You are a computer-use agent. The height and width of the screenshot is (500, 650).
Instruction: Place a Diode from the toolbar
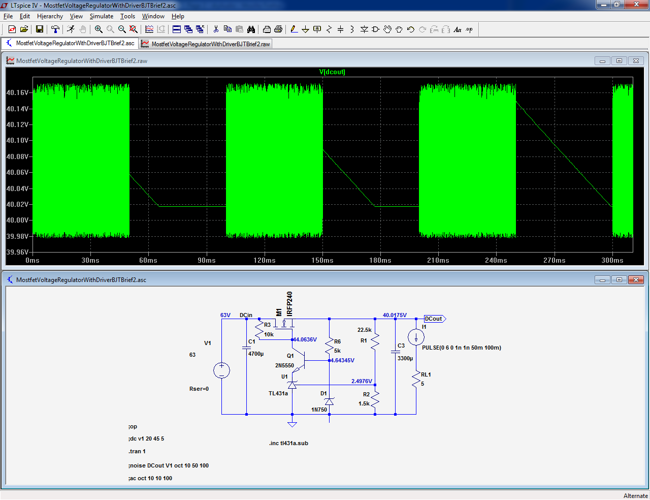coord(364,29)
